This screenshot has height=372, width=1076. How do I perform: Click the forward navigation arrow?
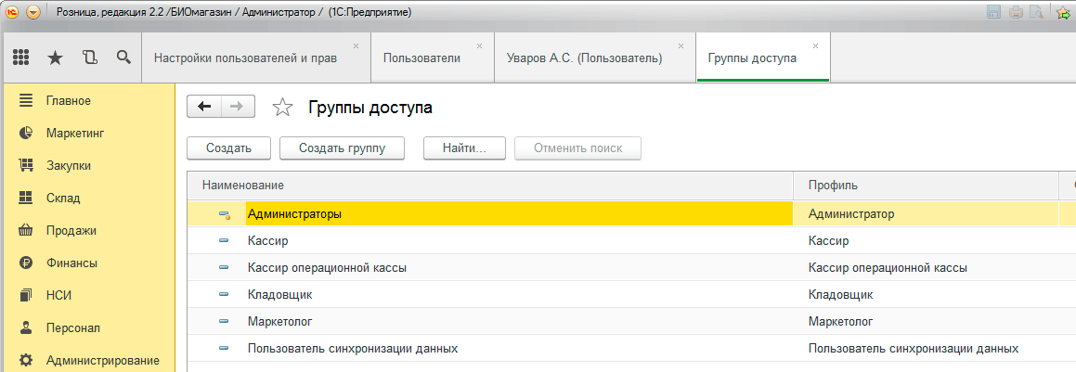click(237, 107)
